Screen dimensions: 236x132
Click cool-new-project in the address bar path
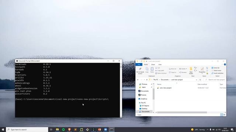click(x=177, y=80)
